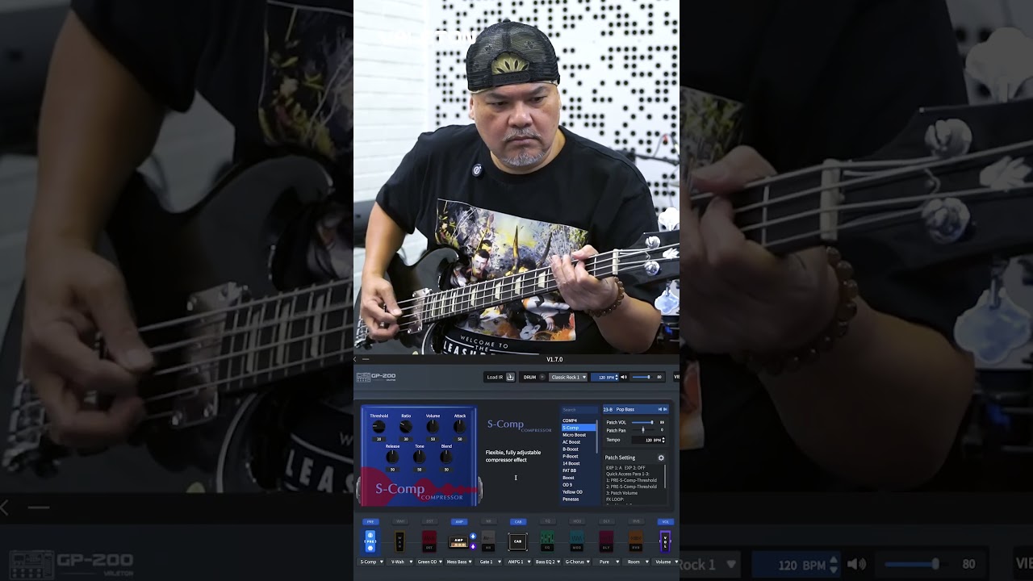
Task: Select Yellow OD from effect list
Action: (x=573, y=491)
